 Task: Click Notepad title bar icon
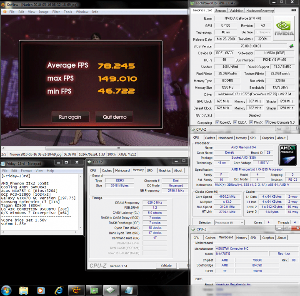[3, 164]
